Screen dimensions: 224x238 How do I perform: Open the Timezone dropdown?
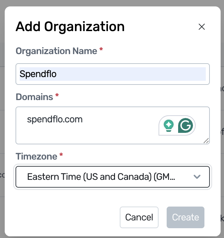pyautogui.click(x=113, y=177)
